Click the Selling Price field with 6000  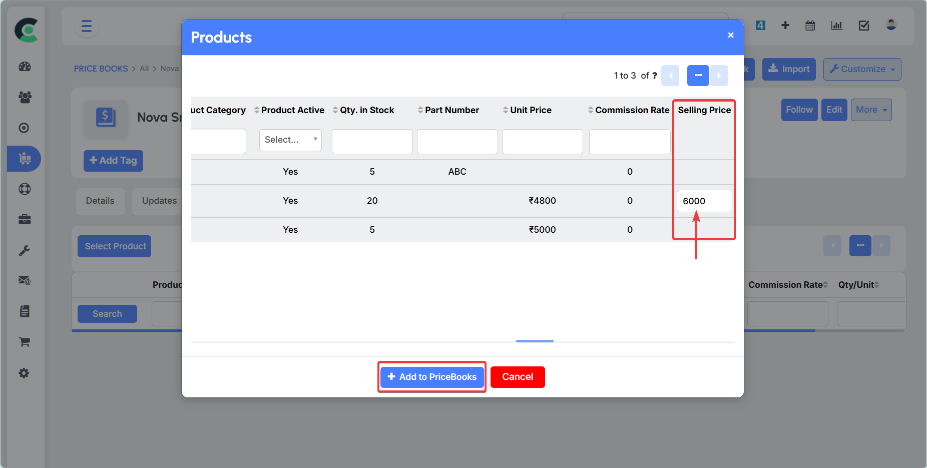pyautogui.click(x=704, y=201)
